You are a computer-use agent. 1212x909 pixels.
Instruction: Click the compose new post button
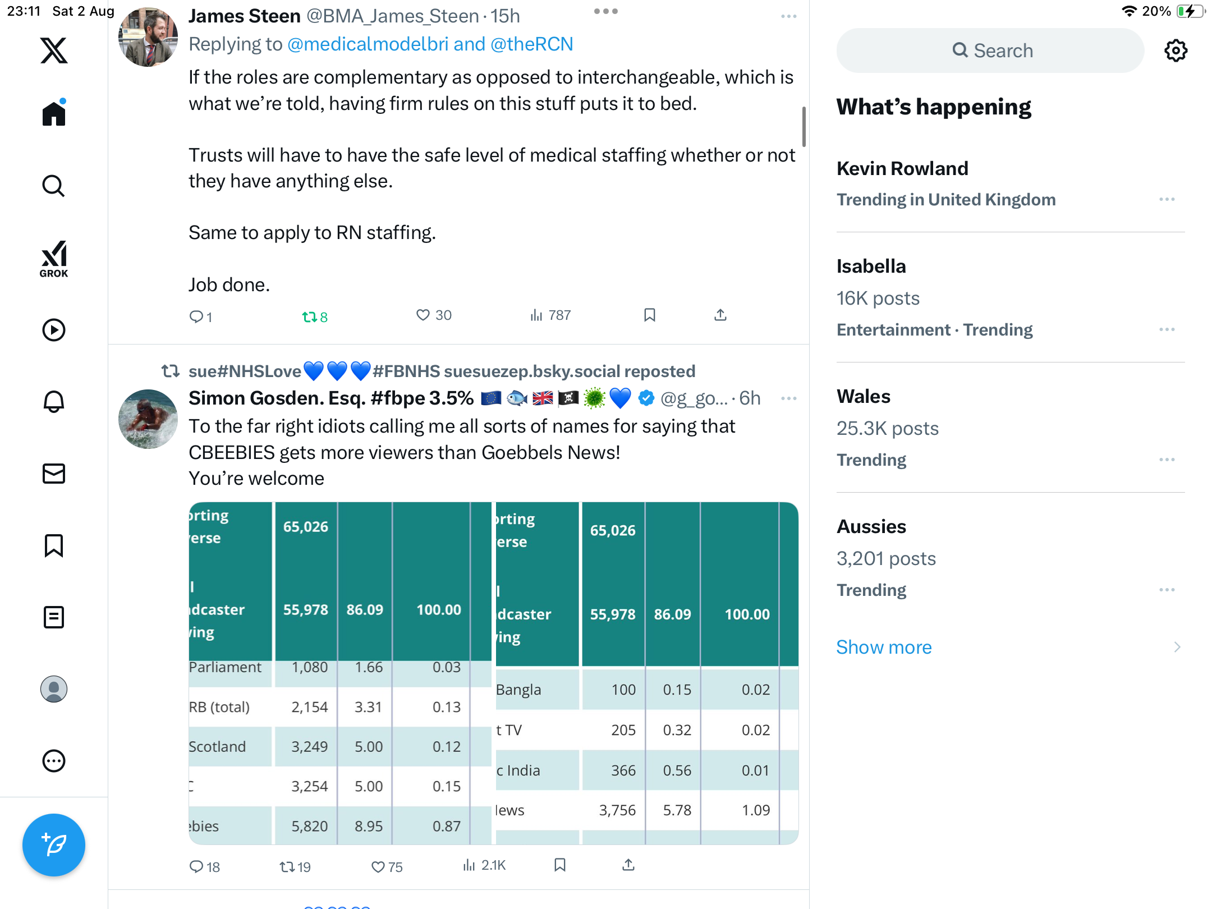(54, 844)
